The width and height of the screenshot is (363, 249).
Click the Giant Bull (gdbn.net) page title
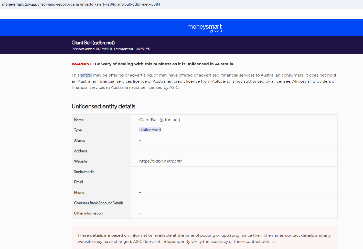[93, 43]
